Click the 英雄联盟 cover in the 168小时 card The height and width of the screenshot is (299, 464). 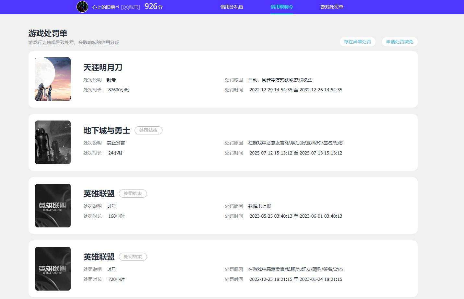click(53, 205)
